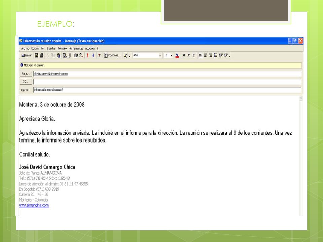This screenshot has width=323, height=242.
Task: Center the text alignment
Action: (x=205, y=55)
